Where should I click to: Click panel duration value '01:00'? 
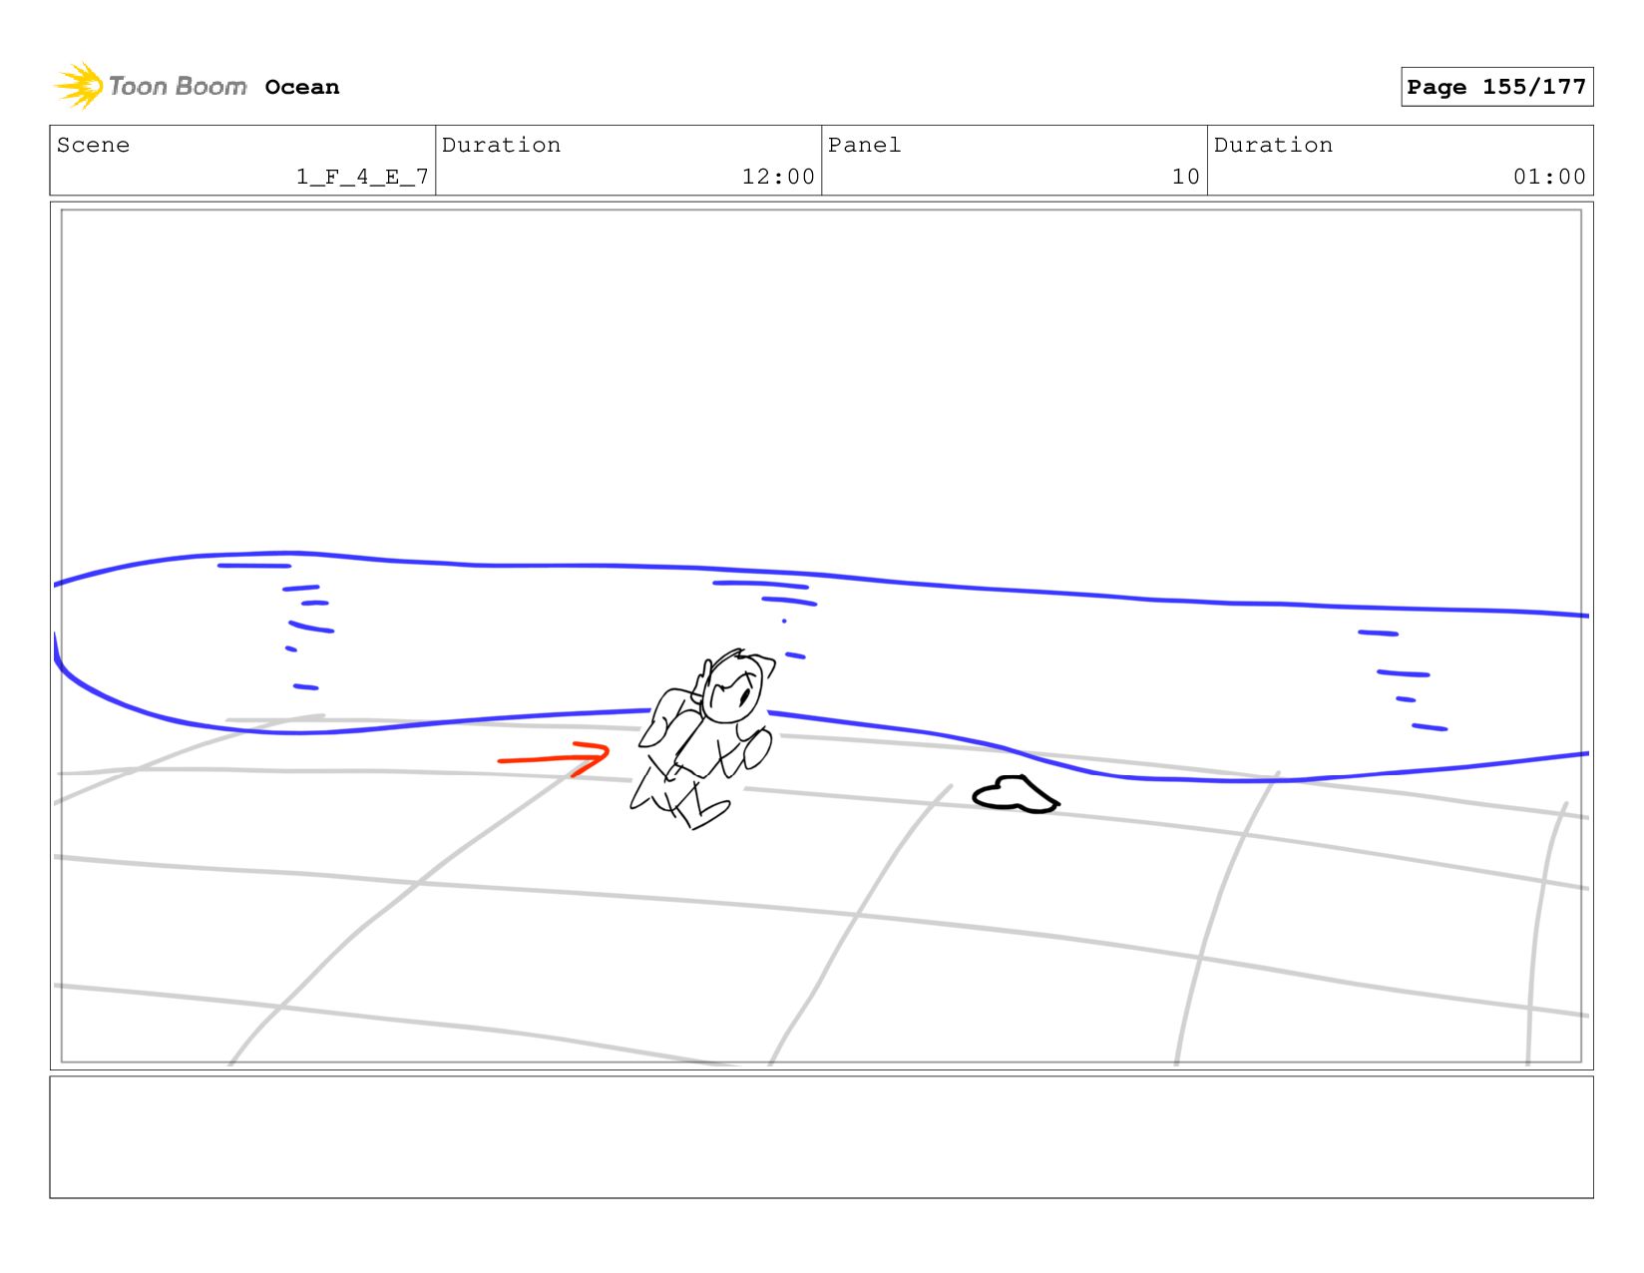[1549, 177]
